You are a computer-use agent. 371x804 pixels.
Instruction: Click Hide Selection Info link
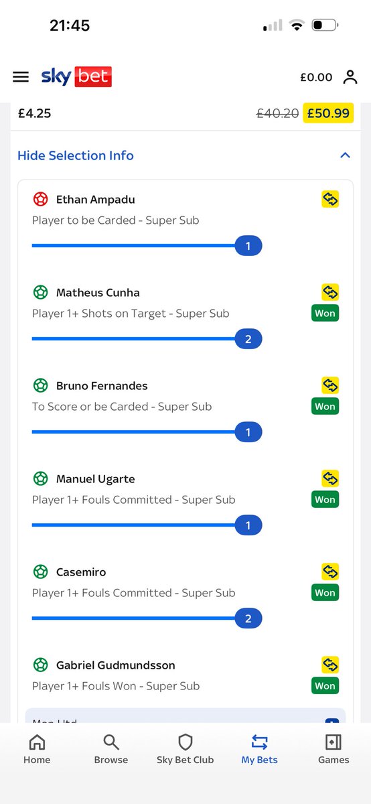76,155
